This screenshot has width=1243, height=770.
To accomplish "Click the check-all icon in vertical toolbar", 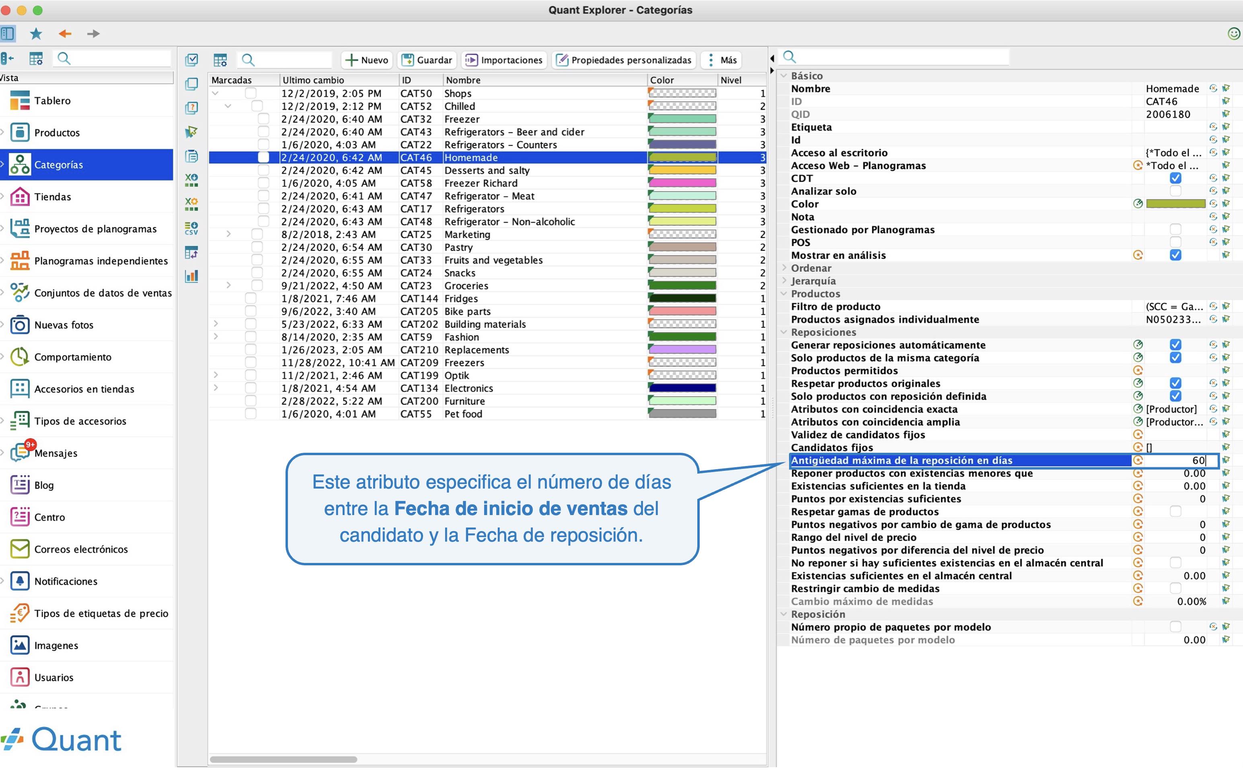I will 191,60.
